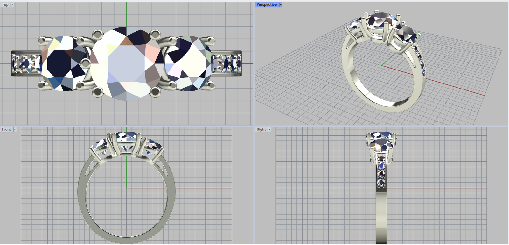Image resolution: width=509 pixels, height=245 pixels.
Task: Open the Perspective viewport dropdown arrow
Action: tap(281, 5)
